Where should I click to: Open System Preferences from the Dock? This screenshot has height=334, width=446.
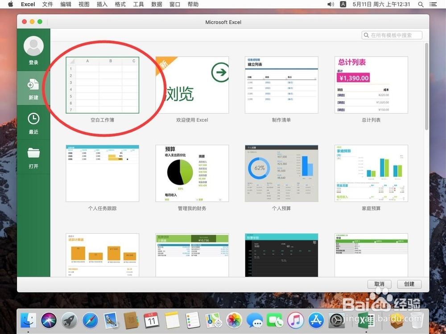(x=337, y=320)
